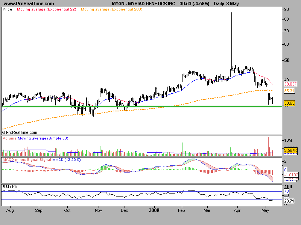
Task: Select Moving average (Exponential 22) legend
Action: [47, 9]
